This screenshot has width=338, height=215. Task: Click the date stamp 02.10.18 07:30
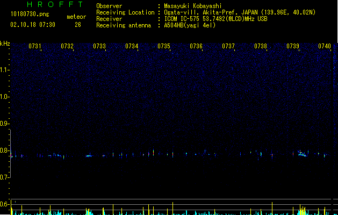pos(33,25)
